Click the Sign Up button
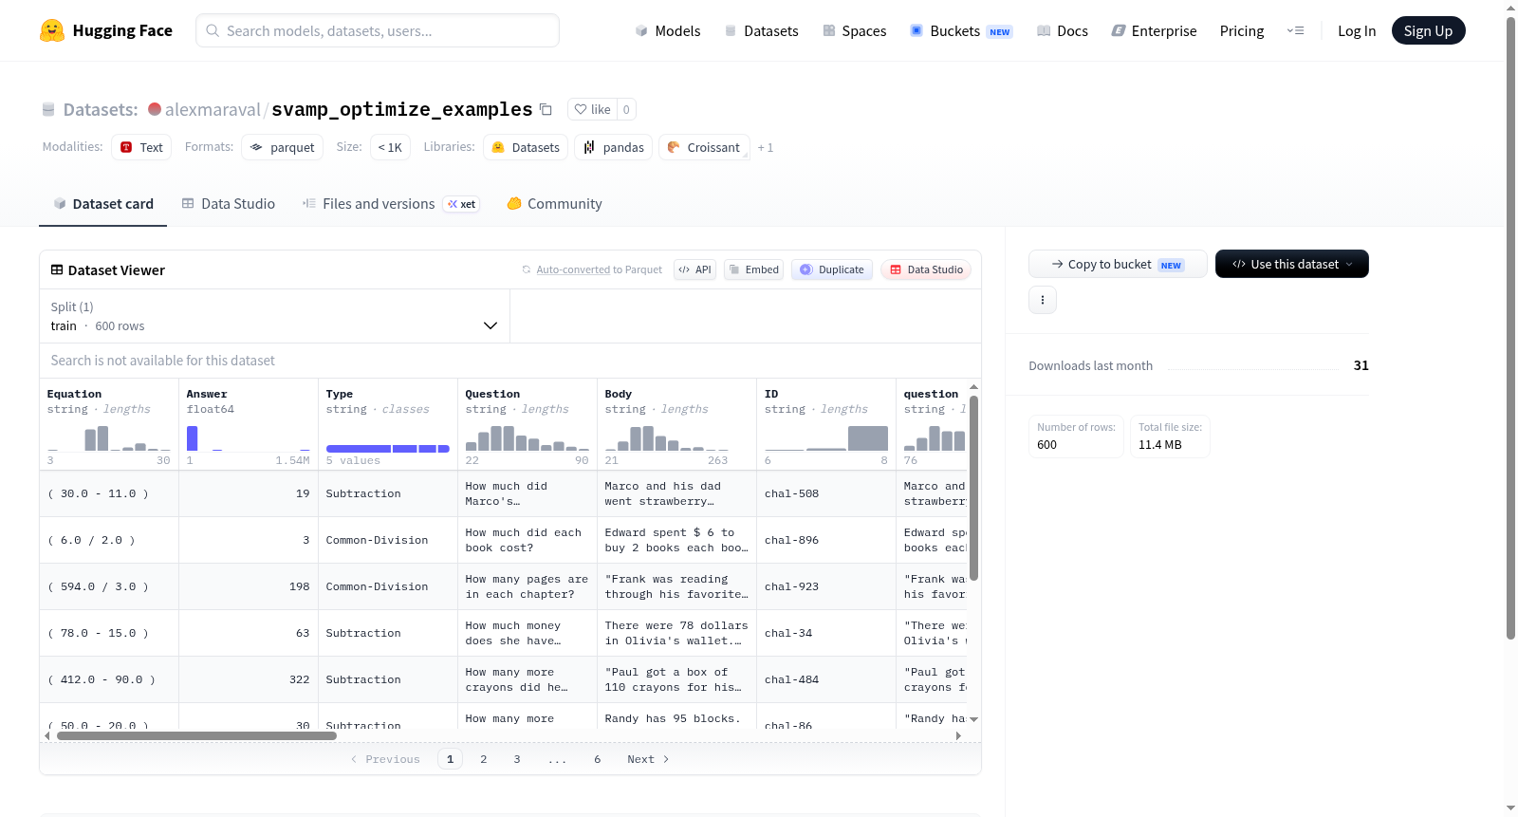Viewport: 1518px width, 817px height. [1429, 30]
